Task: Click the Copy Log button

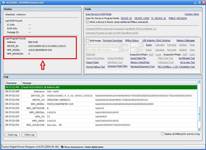Action: pyautogui.click(x=12, y=135)
